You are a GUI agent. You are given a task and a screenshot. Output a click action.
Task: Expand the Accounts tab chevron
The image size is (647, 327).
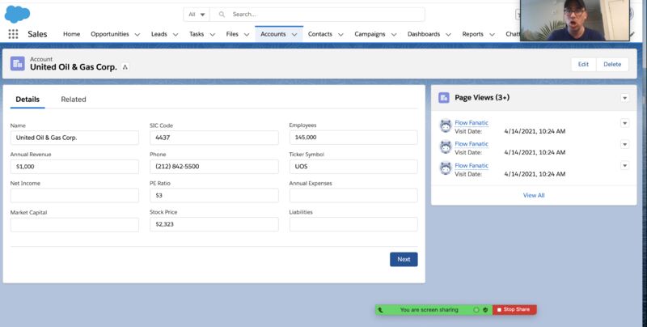(x=294, y=35)
